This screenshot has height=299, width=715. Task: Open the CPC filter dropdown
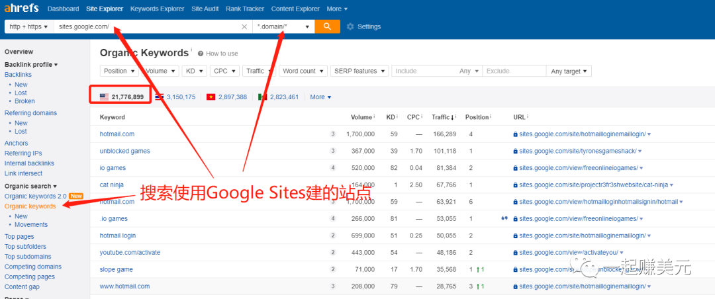[225, 71]
